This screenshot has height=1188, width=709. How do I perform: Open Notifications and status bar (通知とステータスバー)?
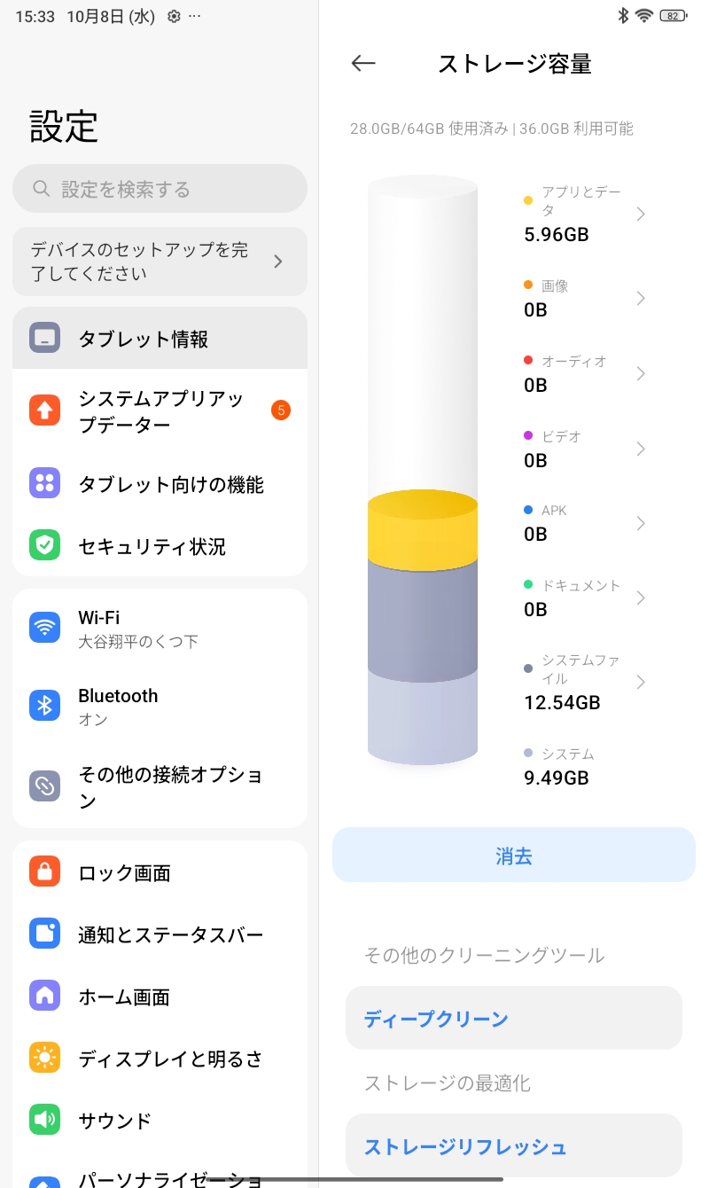click(x=170, y=934)
